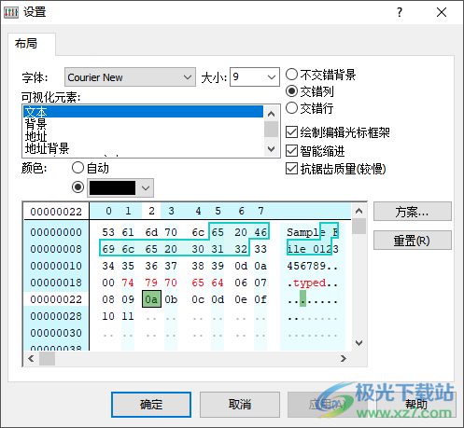Click the 重置(R) button
This screenshot has height=428, width=464.
413,241
